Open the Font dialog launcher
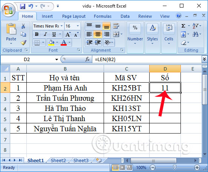 79,50
